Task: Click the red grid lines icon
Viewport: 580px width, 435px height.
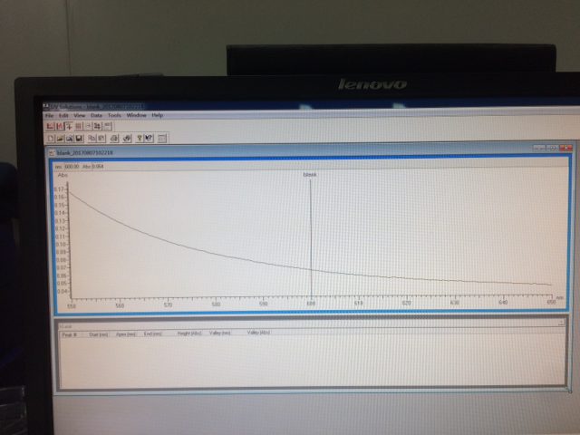Action: (x=79, y=127)
